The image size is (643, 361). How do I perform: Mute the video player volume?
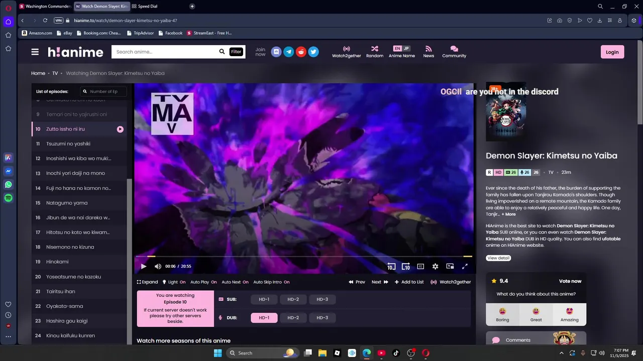coord(158,266)
